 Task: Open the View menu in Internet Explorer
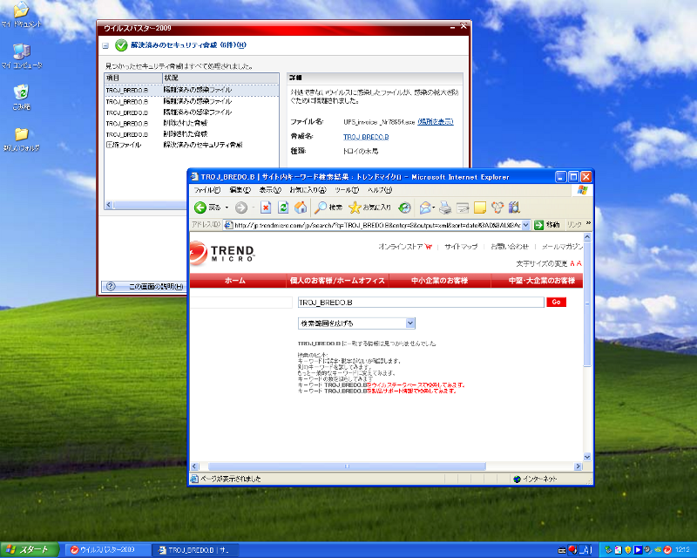tap(270, 190)
